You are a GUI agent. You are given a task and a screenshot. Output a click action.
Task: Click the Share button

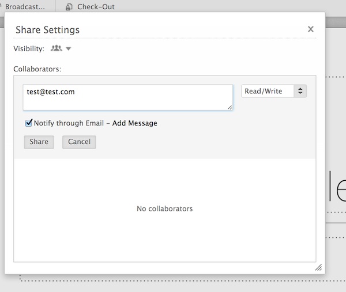(x=39, y=142)
